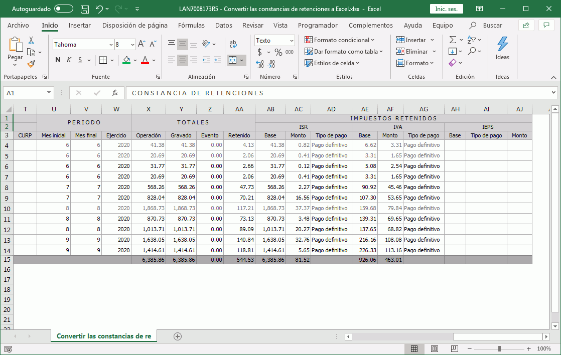The width and height of the screenshot is (561, 355).
Task: Click the Inic. ses. button
Action: point(446,9)
